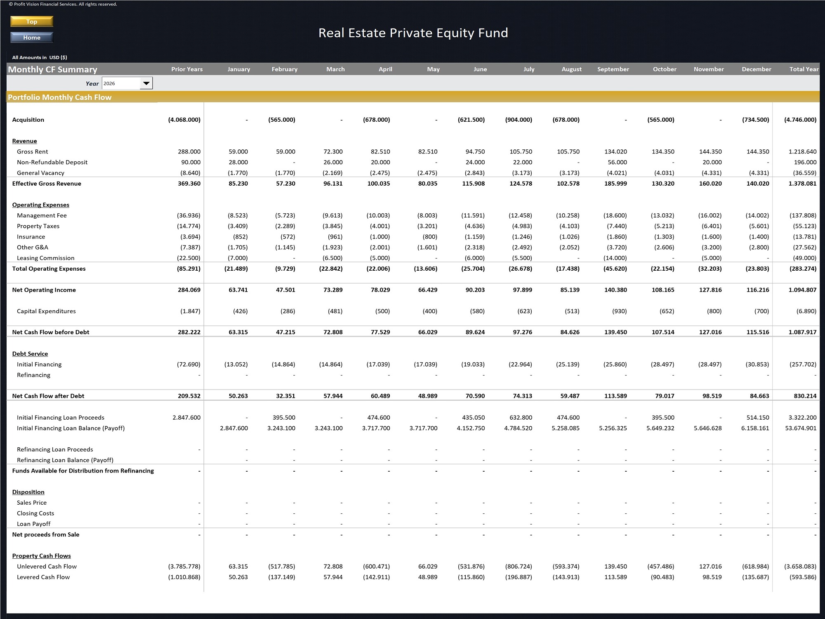This screenshot has height=619, width=825.
Task: Click the gold Top button
Action: 32,21
